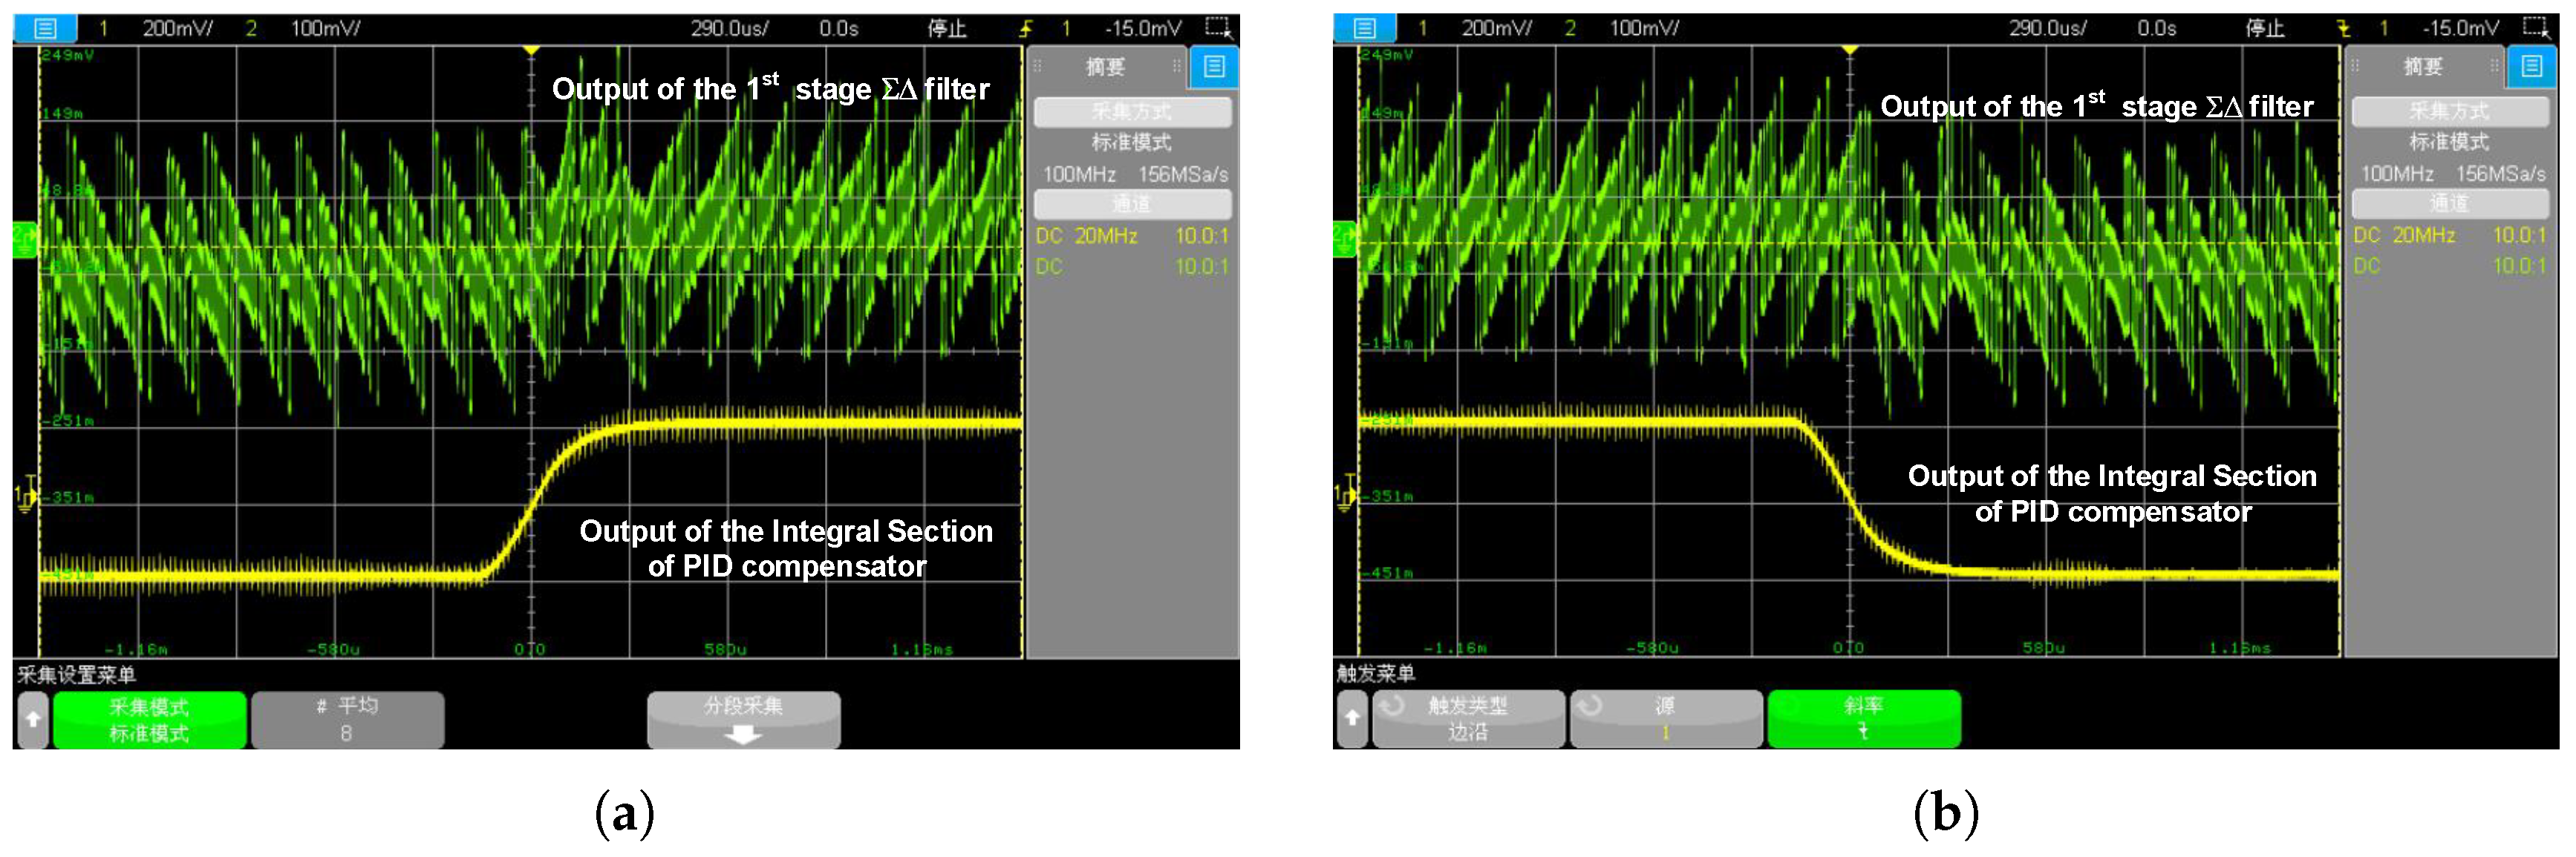Click the channel 1 yellow ground marker in scope (b)

click(x=1345, y=494)
